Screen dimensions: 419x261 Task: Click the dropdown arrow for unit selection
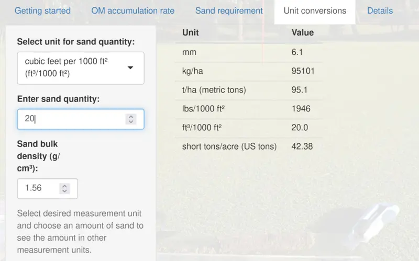tap(130, 67)
